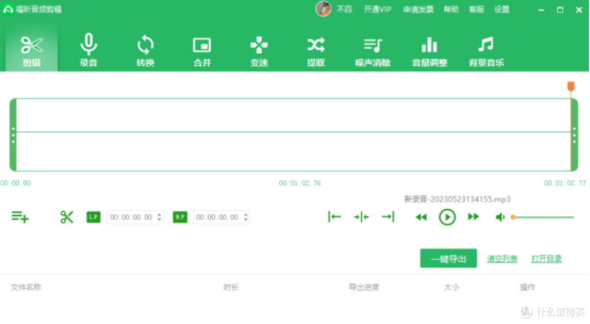Click the rewind button
590x324 pixels.
pos(421,217)
